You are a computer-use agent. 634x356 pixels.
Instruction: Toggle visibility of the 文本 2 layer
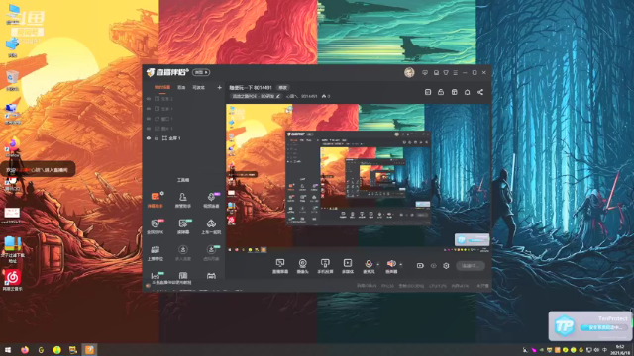tap(149, 99)
